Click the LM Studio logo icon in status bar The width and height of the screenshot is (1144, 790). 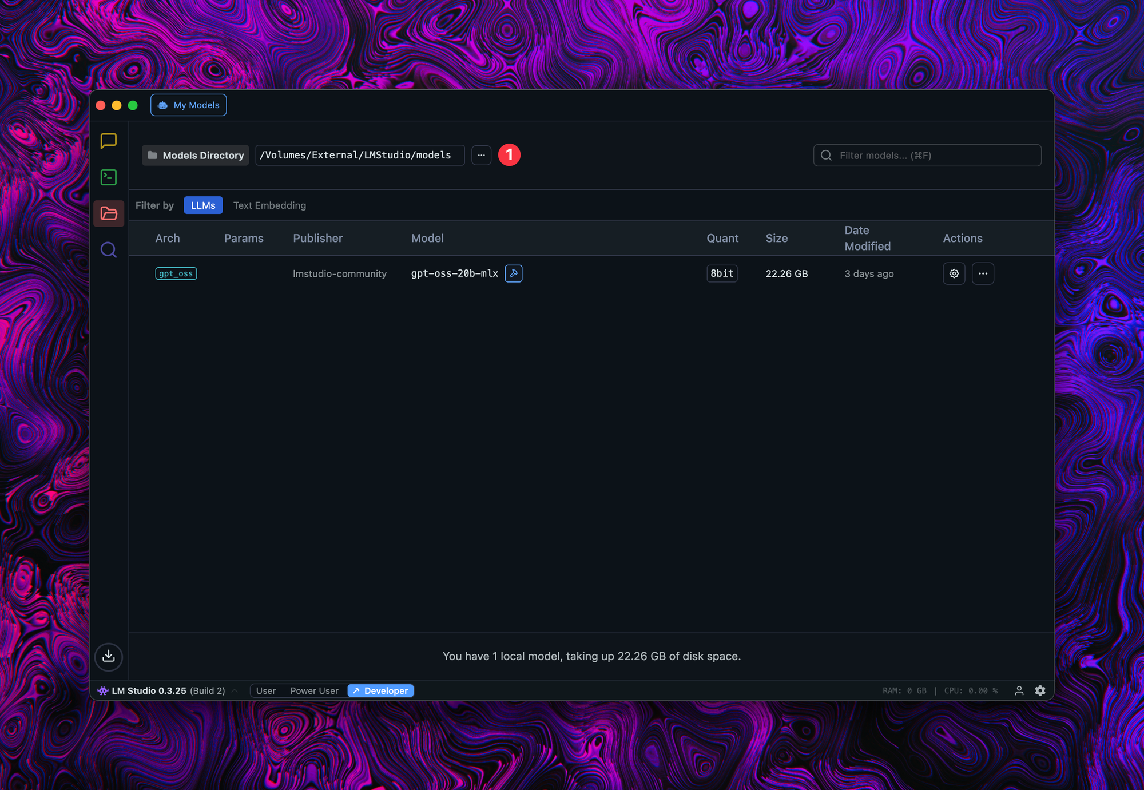[x=103, y=690]
